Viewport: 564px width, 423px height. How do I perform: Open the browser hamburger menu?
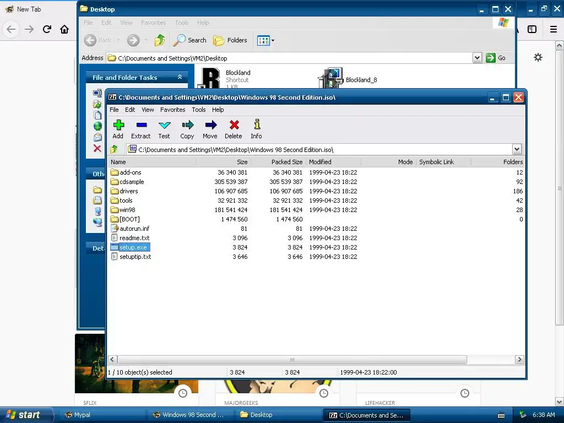pyautogui.click(x=554, y=29)
